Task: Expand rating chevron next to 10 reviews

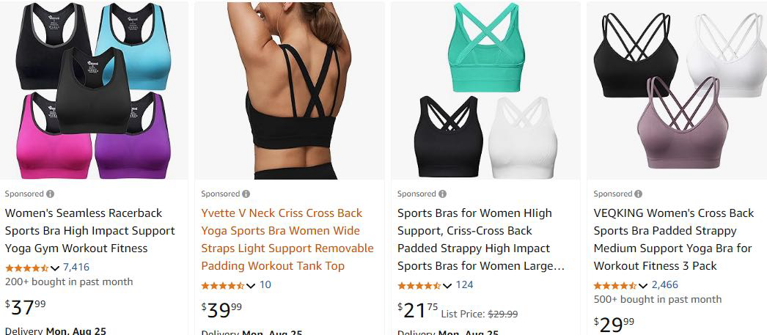Action: [x=251, y=286]
